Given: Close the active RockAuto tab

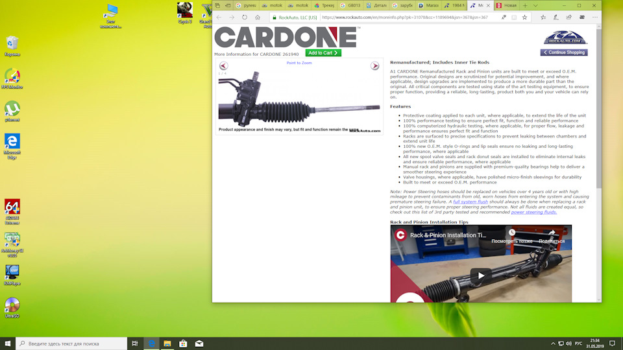Looking at the screenshot, I should tap(488, 6).
